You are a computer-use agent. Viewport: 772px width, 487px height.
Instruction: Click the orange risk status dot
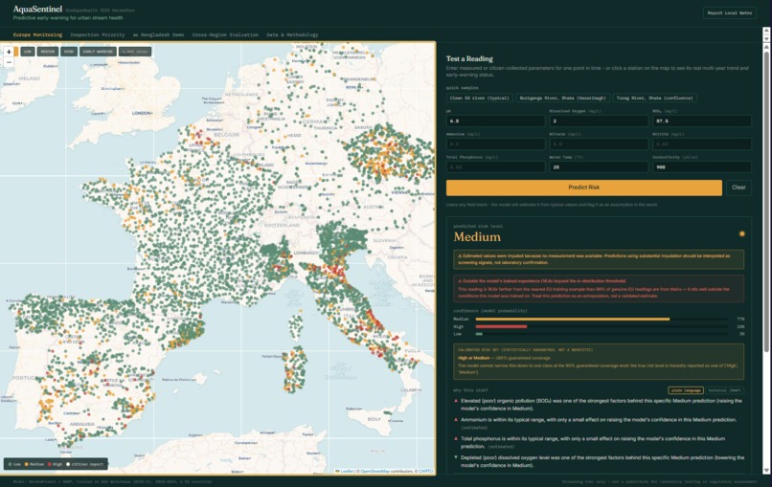coord(741,233)
